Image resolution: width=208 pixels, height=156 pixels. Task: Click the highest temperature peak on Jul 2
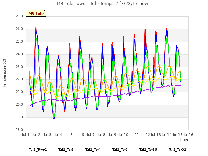point(36,27)
